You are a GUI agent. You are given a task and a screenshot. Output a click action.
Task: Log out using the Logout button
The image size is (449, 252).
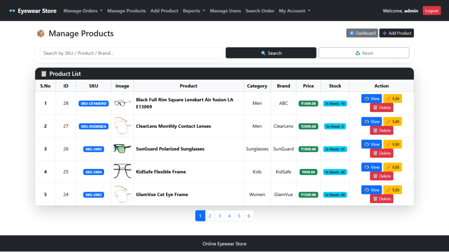pos(431,11)
